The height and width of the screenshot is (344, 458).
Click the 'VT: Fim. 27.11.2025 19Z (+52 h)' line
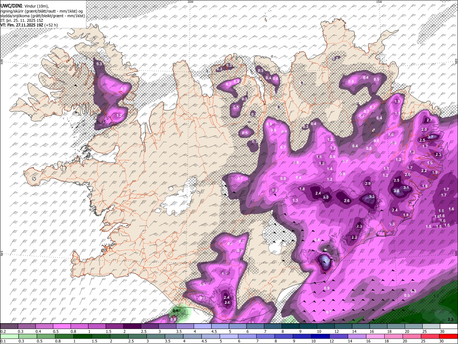click(x=29, y=25)
